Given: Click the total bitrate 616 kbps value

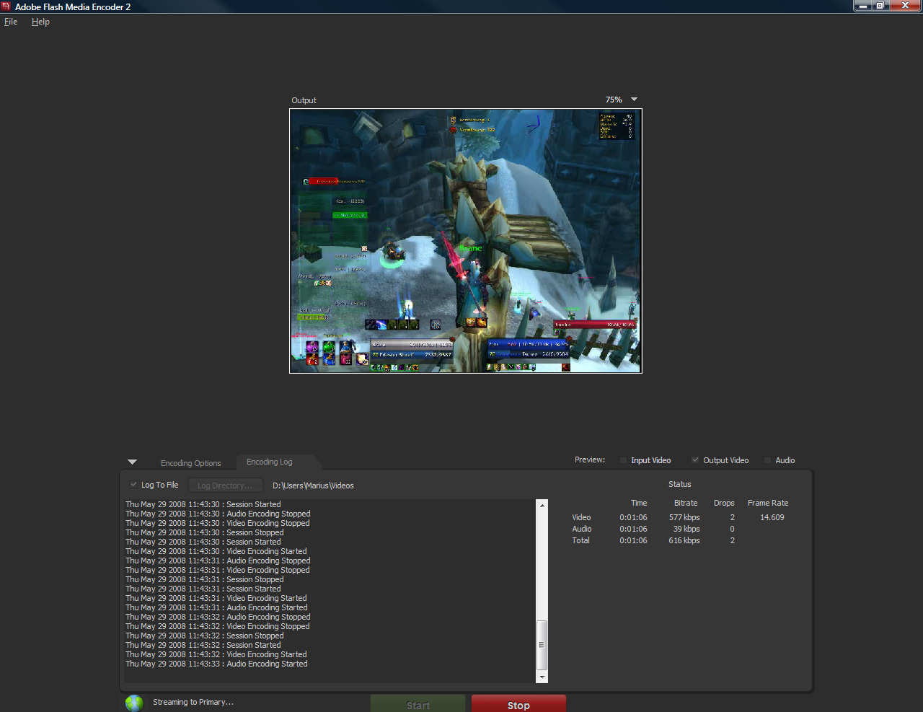Looking at the screenshot, I should pos(684,540).
